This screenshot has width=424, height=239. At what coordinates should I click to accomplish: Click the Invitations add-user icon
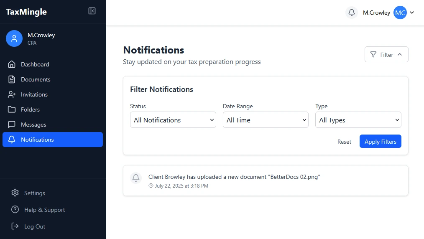coord(12,94)
